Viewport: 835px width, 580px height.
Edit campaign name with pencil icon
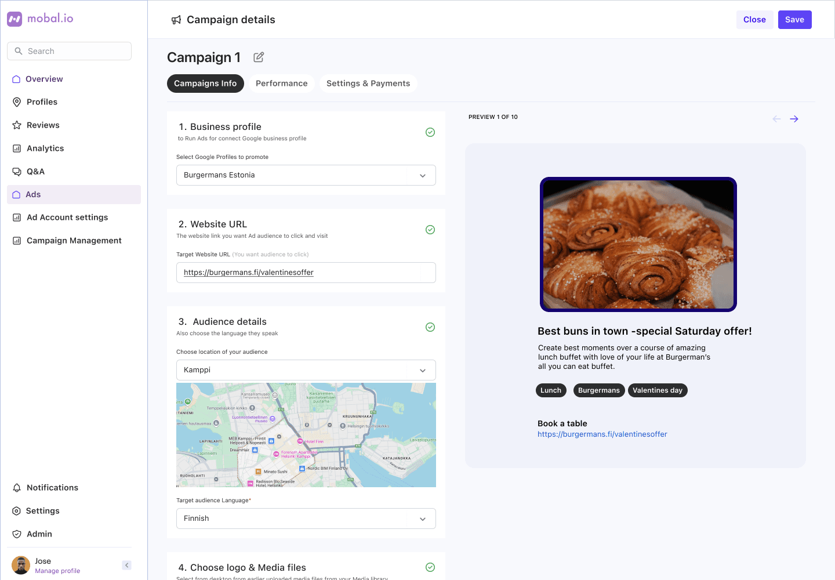259,57
